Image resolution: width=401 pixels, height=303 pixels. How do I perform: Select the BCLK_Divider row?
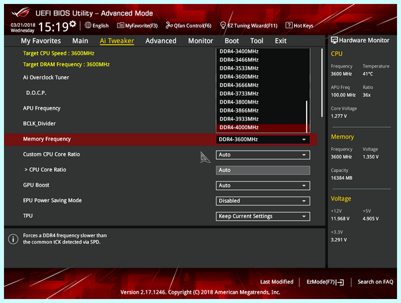[x=39, y=124]
